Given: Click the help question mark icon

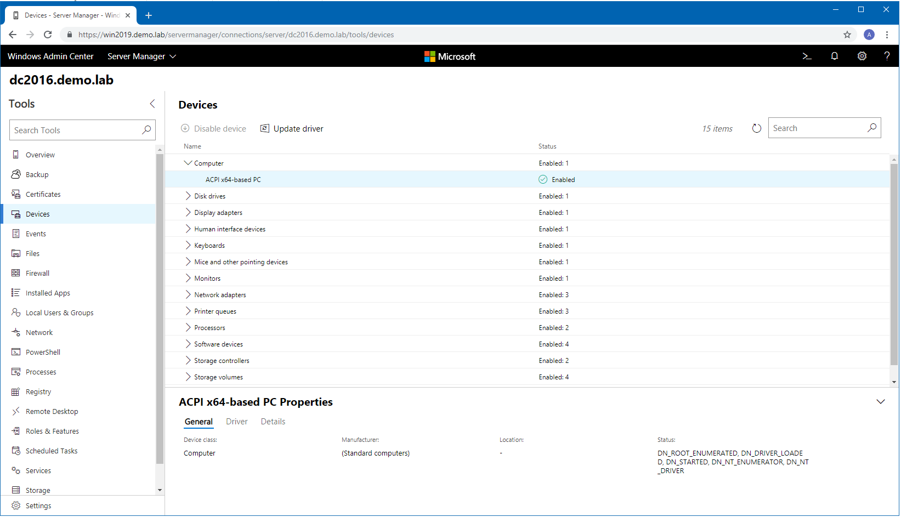Looking at the screenshot, I should [x=886, y=56].
